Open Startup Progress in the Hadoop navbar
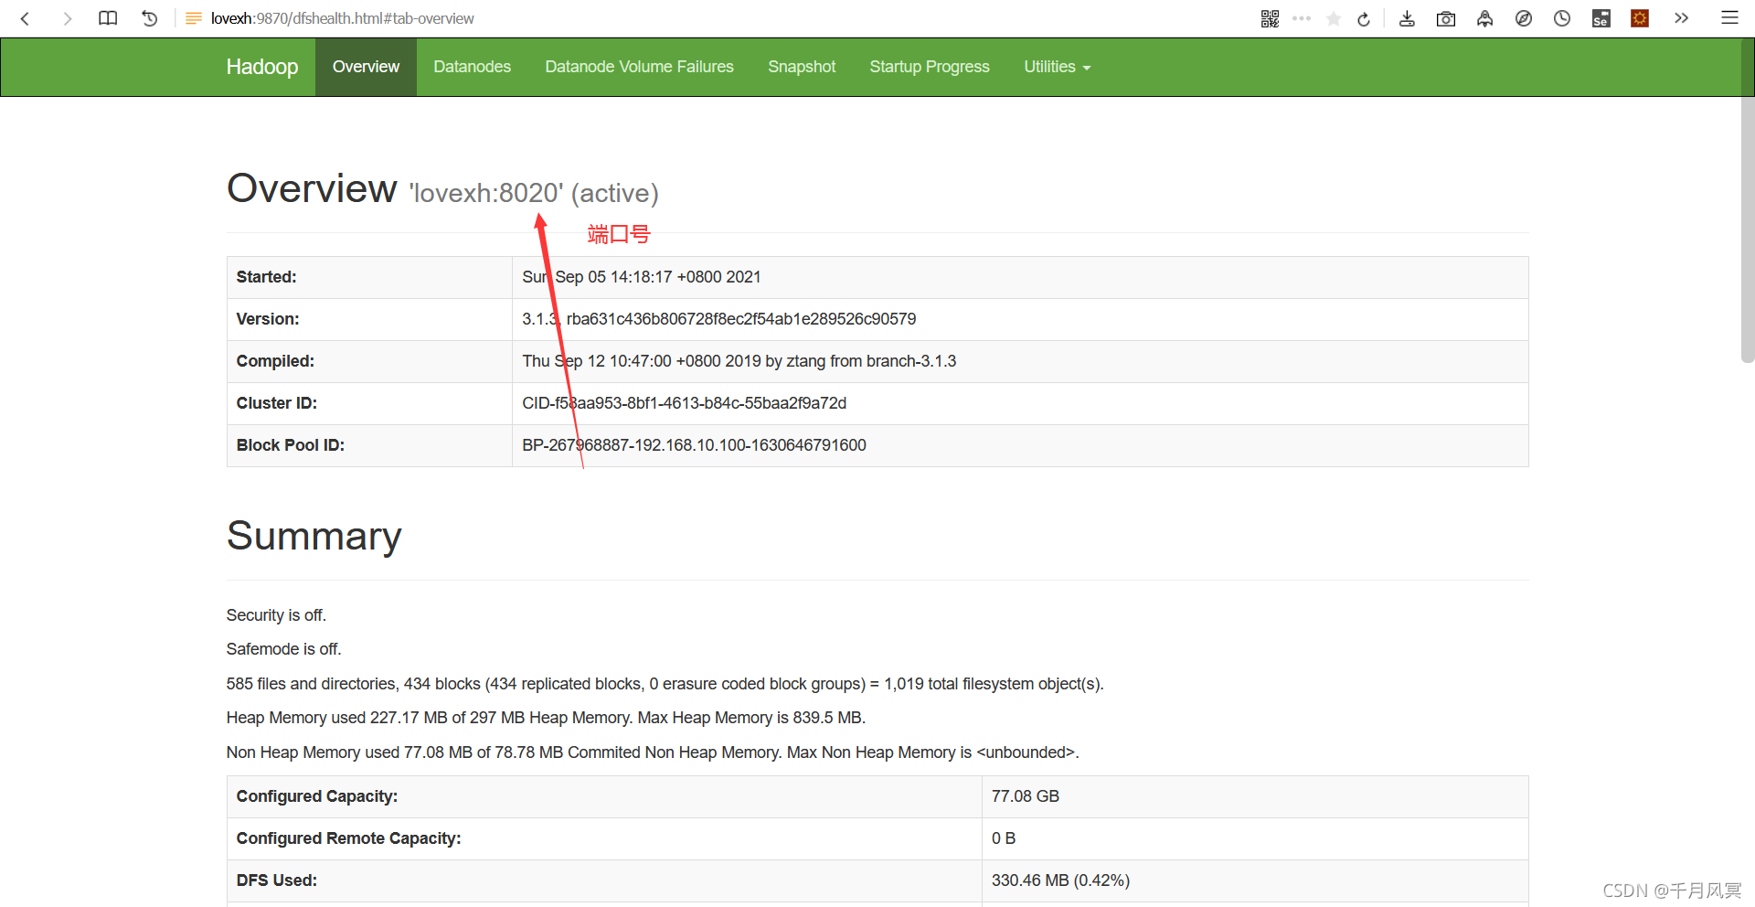This screenshot has width=1755, height=907. pyautogui.click(x=929, y=67)
